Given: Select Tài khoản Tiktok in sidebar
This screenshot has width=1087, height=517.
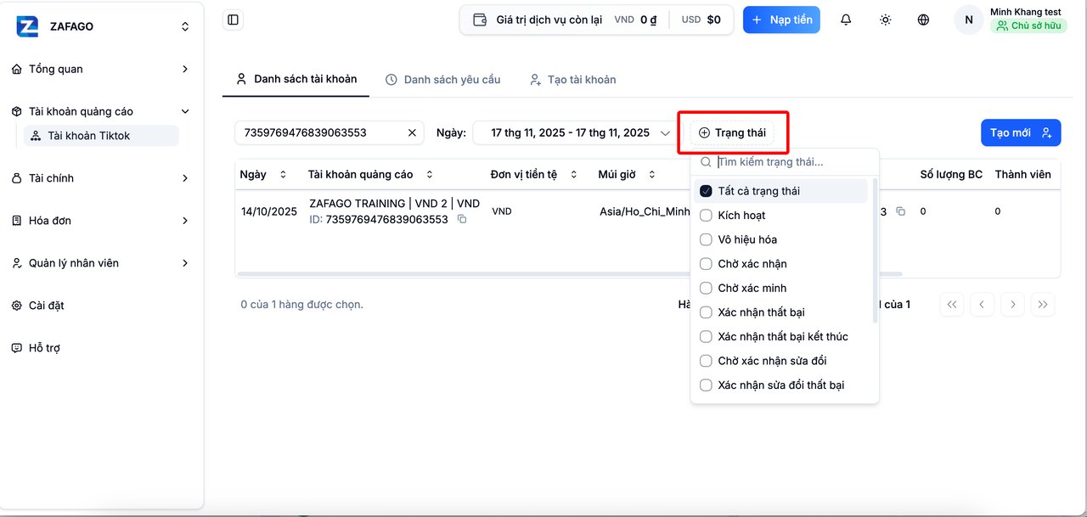Looking at the screenshot, I should click(x=102, y=136).
